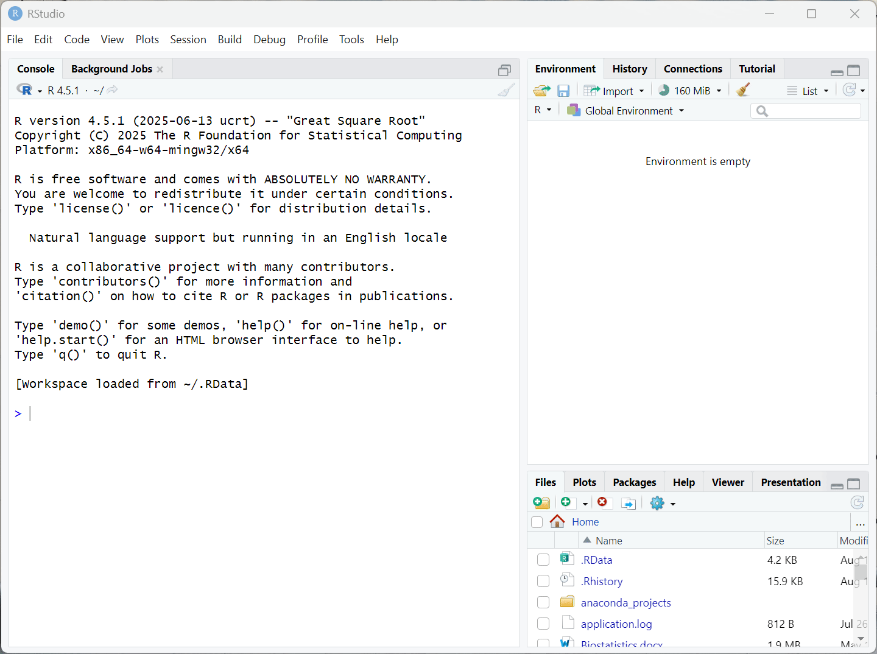Click the Import Dataset icon
The image size is (877, 654).
(591, 91)
